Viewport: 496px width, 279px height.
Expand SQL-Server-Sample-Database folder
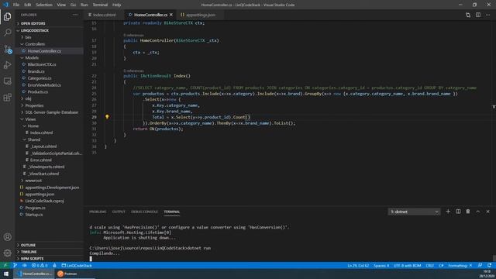(50, 112)
